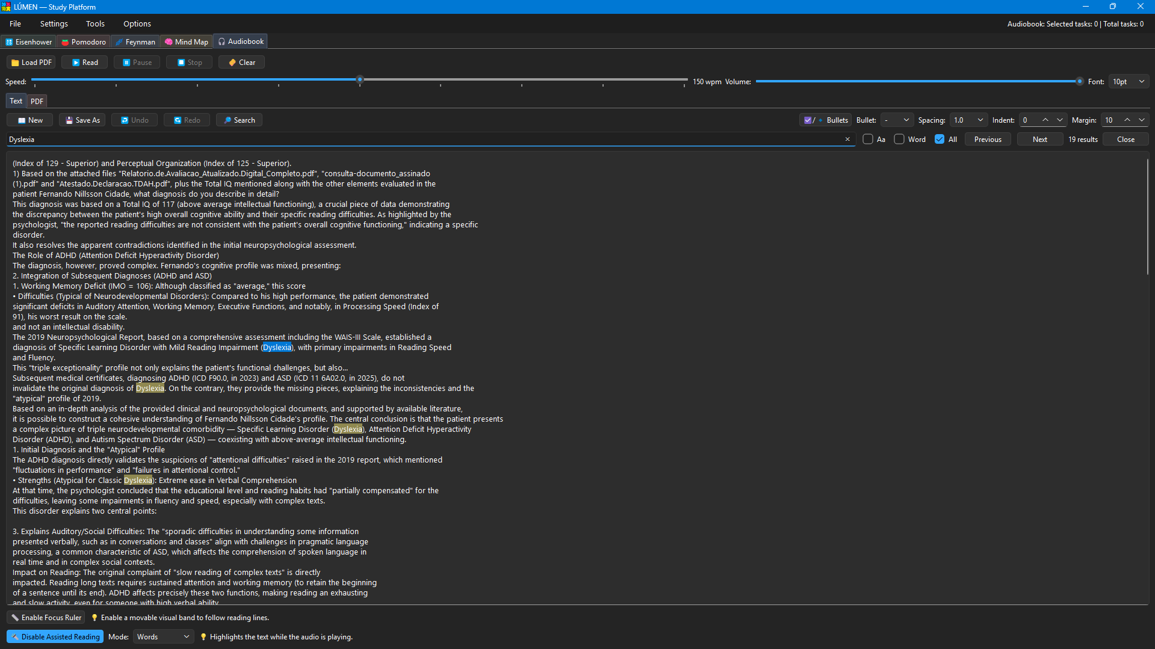The width and height of the screenshot is (1155, 649).
Task: Toggle the Bullets checkbox button
Action: click(x=825, y=120)
